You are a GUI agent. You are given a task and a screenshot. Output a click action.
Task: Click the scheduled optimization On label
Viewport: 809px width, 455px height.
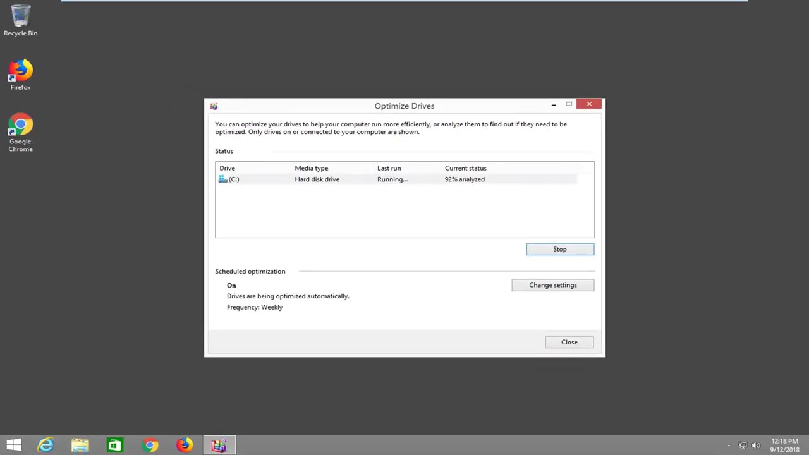coord(231,286)
